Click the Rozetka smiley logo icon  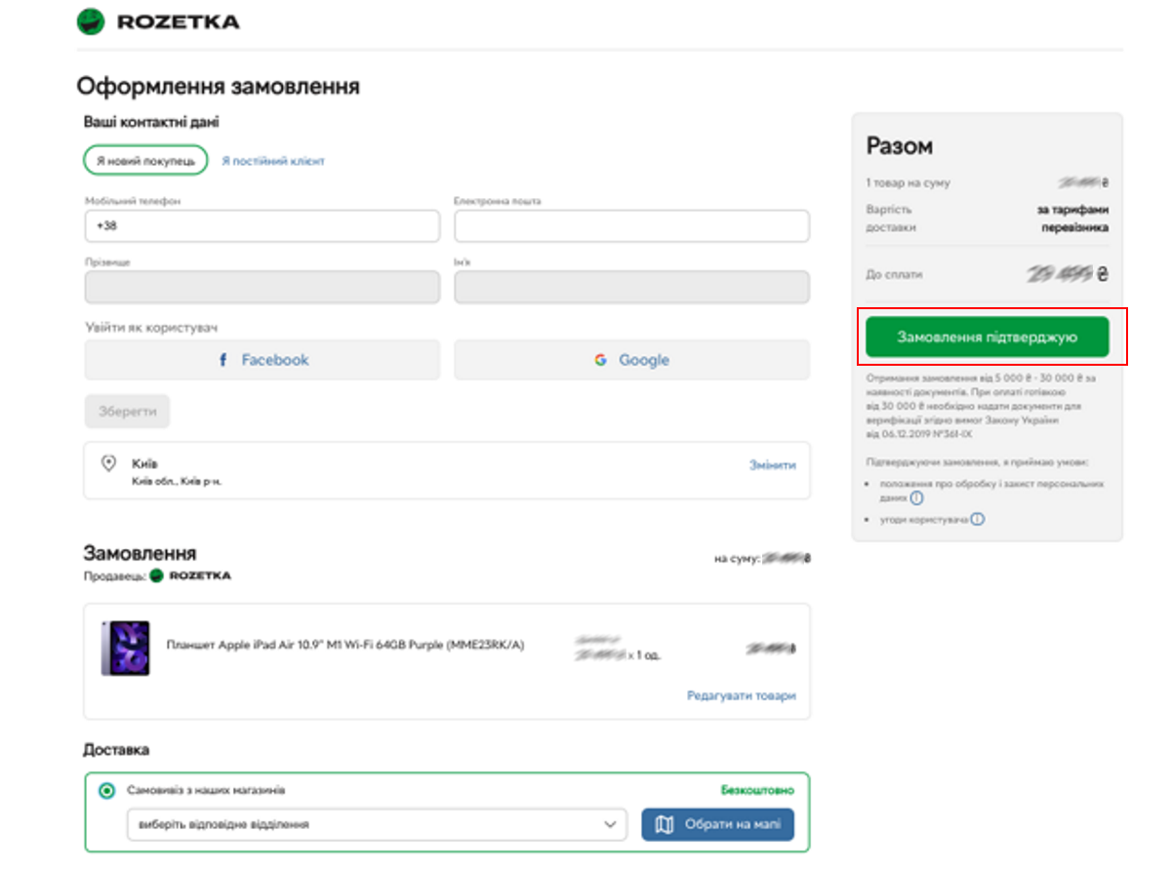(91, 21)
